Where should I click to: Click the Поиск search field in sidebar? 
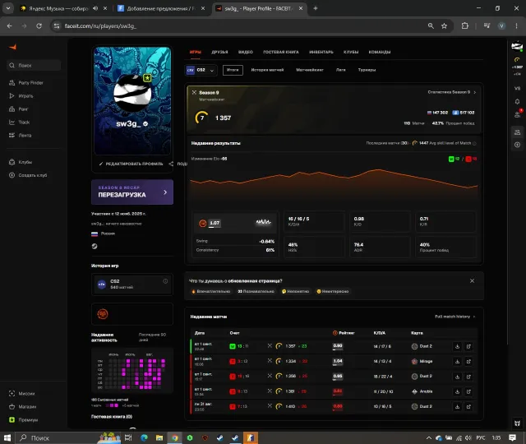click(x=34, y=66)
